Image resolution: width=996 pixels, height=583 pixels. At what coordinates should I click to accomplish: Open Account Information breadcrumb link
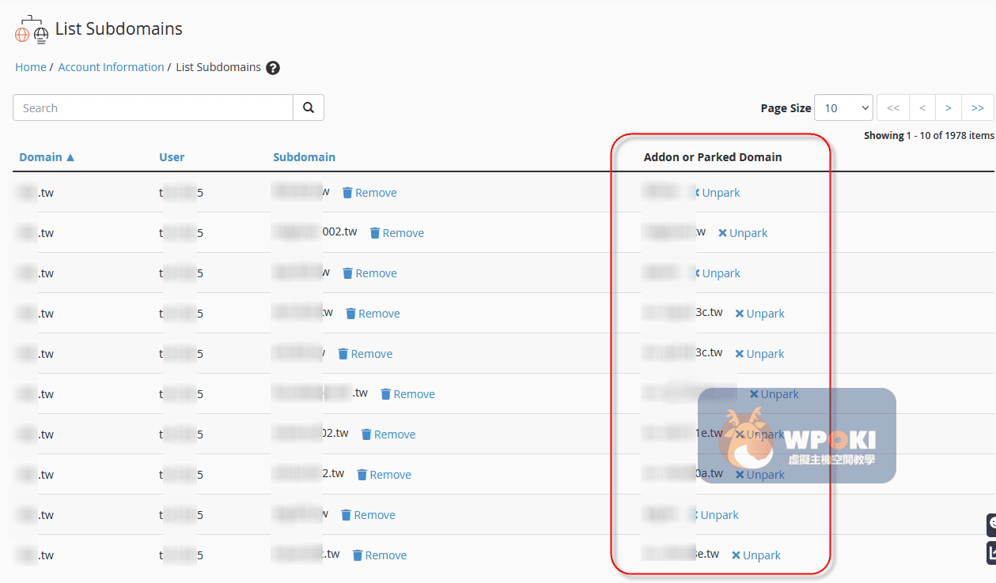coord(111,67)
